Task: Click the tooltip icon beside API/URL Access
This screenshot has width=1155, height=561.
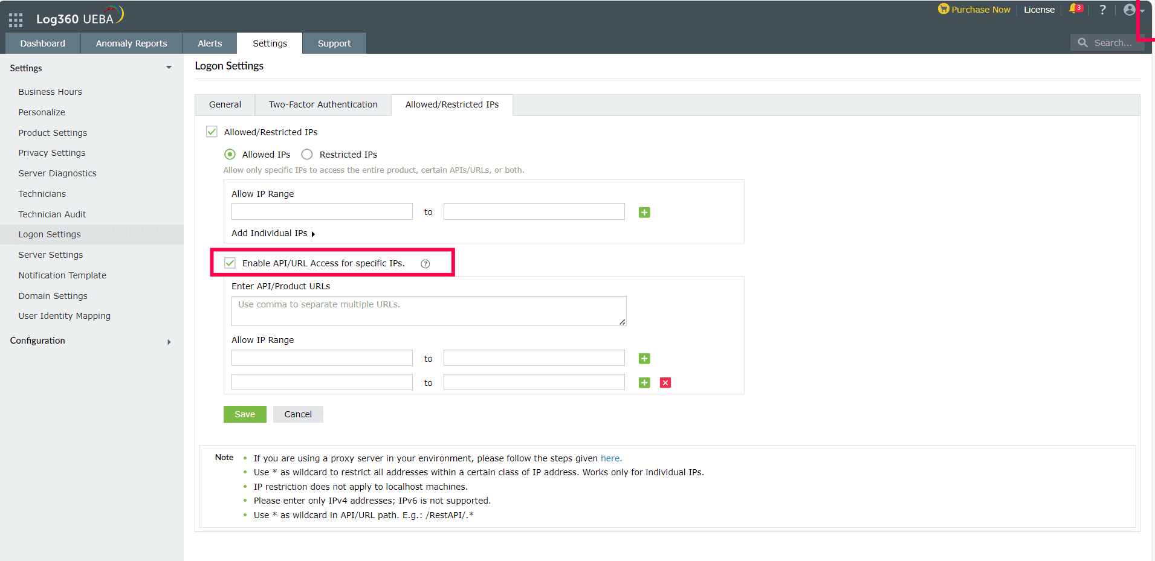Action: (x=425, y=263)
